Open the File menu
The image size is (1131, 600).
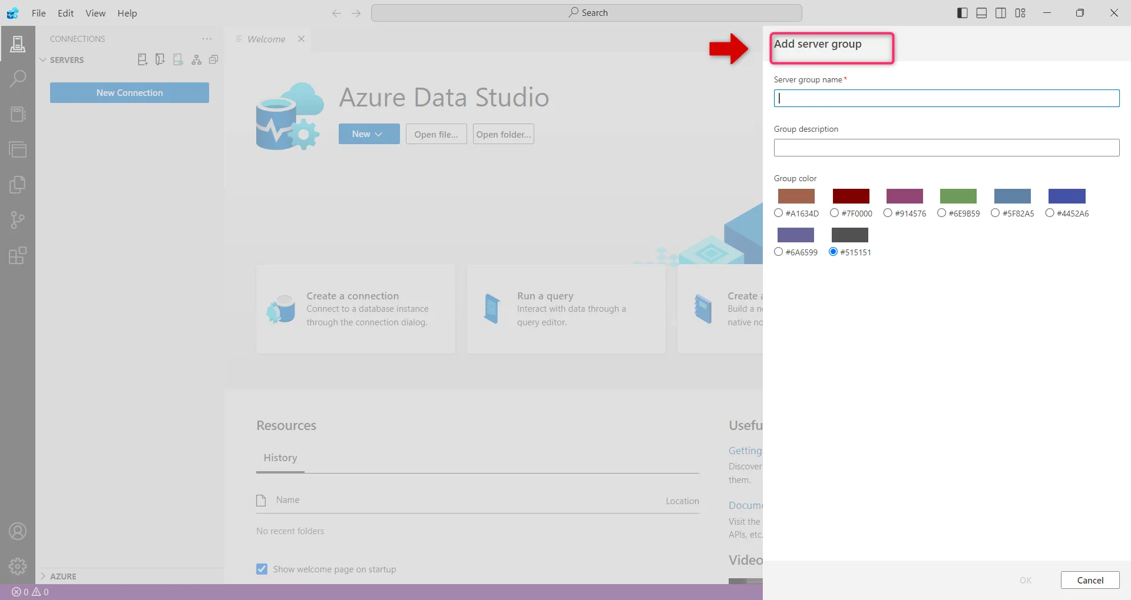[x=39, y=13]
